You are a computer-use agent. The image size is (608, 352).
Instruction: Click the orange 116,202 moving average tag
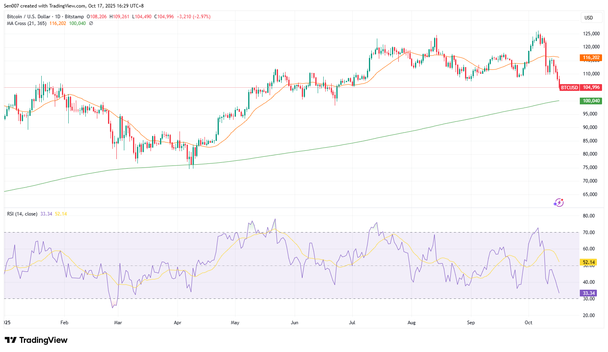tap(591, 58)
